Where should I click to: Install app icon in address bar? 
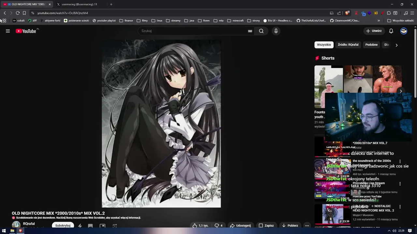332,13
